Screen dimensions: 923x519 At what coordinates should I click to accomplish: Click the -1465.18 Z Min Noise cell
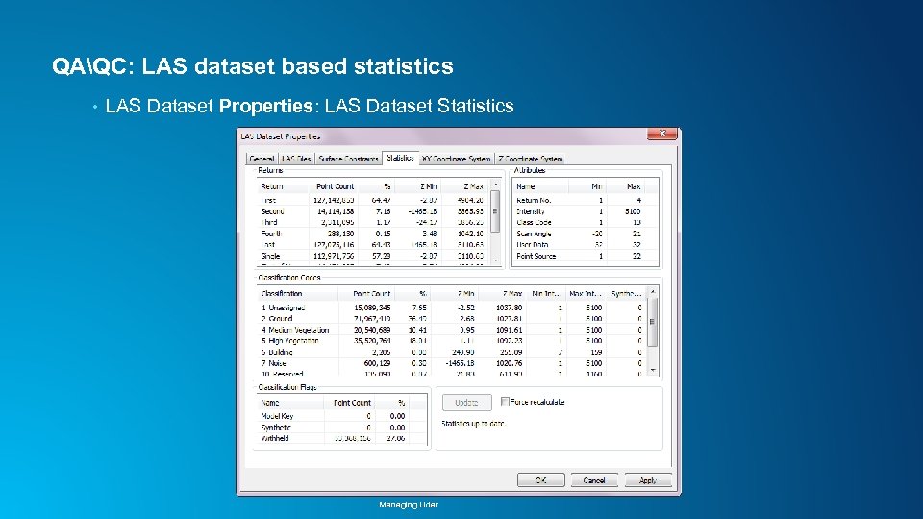[x=460, y=363]
